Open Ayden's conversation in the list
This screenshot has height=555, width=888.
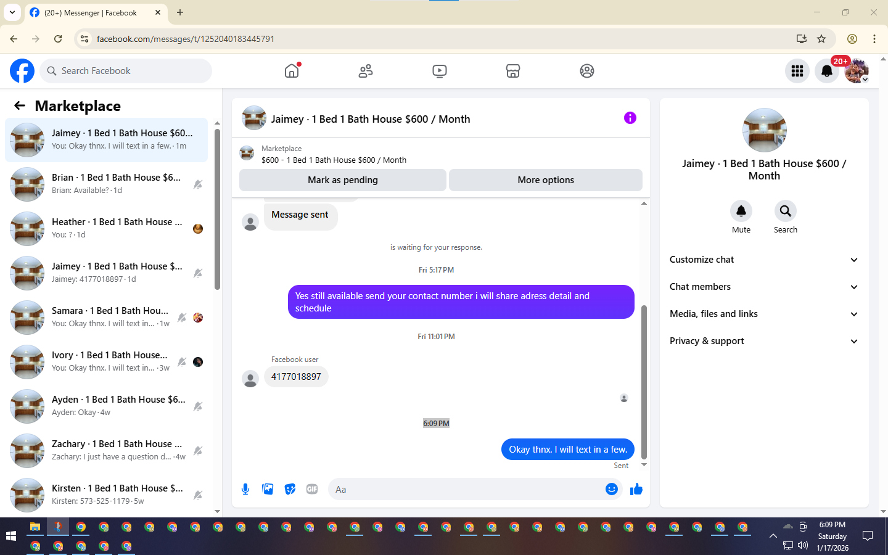pyautogui.click(x=106, y=406)
